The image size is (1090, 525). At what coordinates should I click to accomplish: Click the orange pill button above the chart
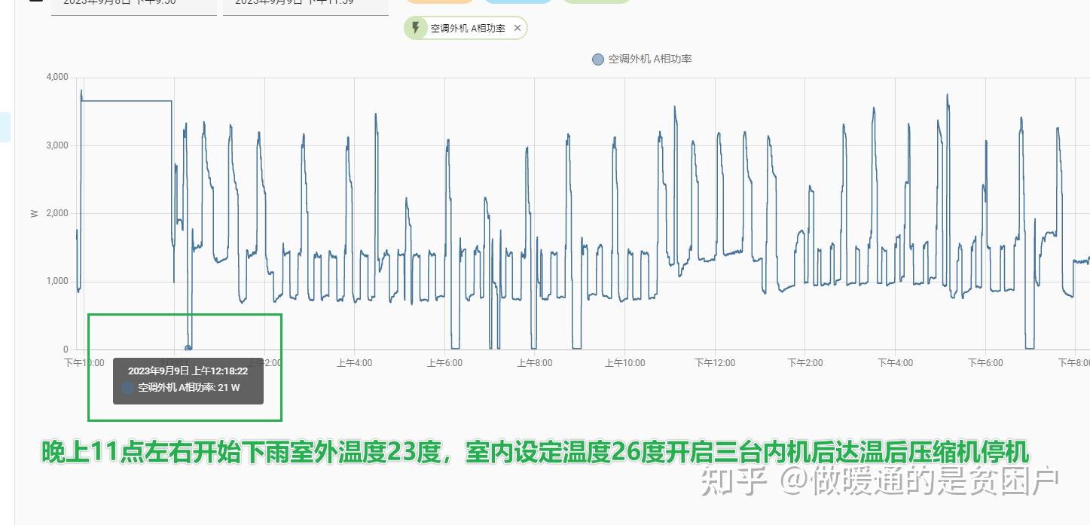(439, 2)
